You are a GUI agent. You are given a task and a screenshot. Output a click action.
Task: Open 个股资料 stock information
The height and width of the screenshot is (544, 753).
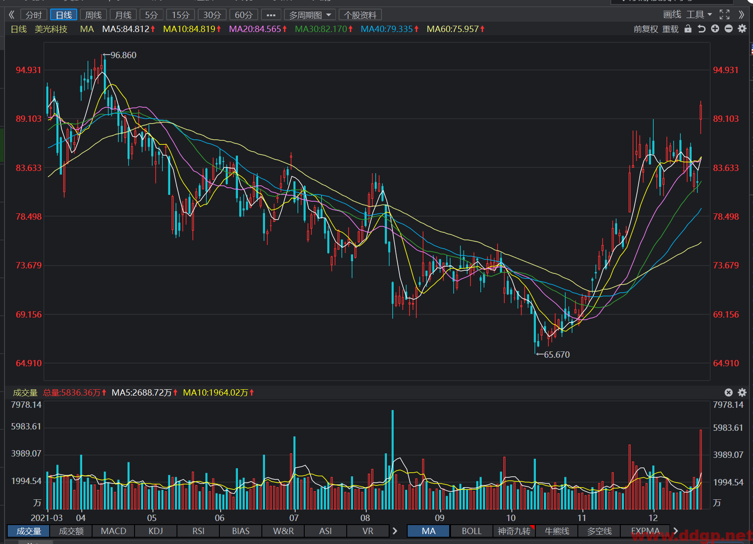click(x=360, y=15)
